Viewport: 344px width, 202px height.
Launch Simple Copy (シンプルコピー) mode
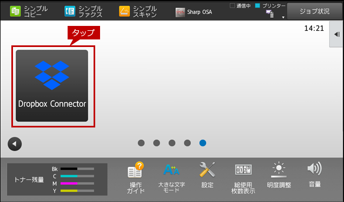click(29, 11)
